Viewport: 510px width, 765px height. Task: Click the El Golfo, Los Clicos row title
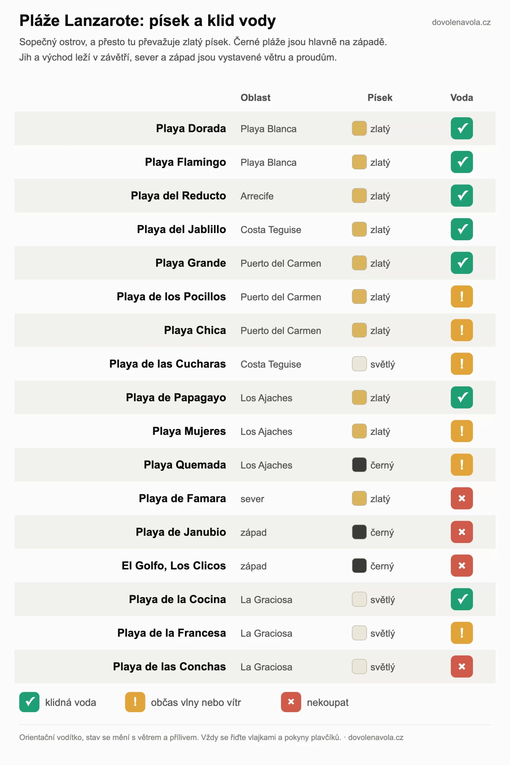[x=174, y=566]
